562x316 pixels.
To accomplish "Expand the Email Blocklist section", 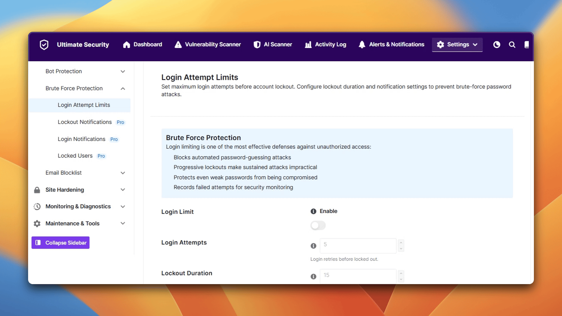I will click(123, 173).
